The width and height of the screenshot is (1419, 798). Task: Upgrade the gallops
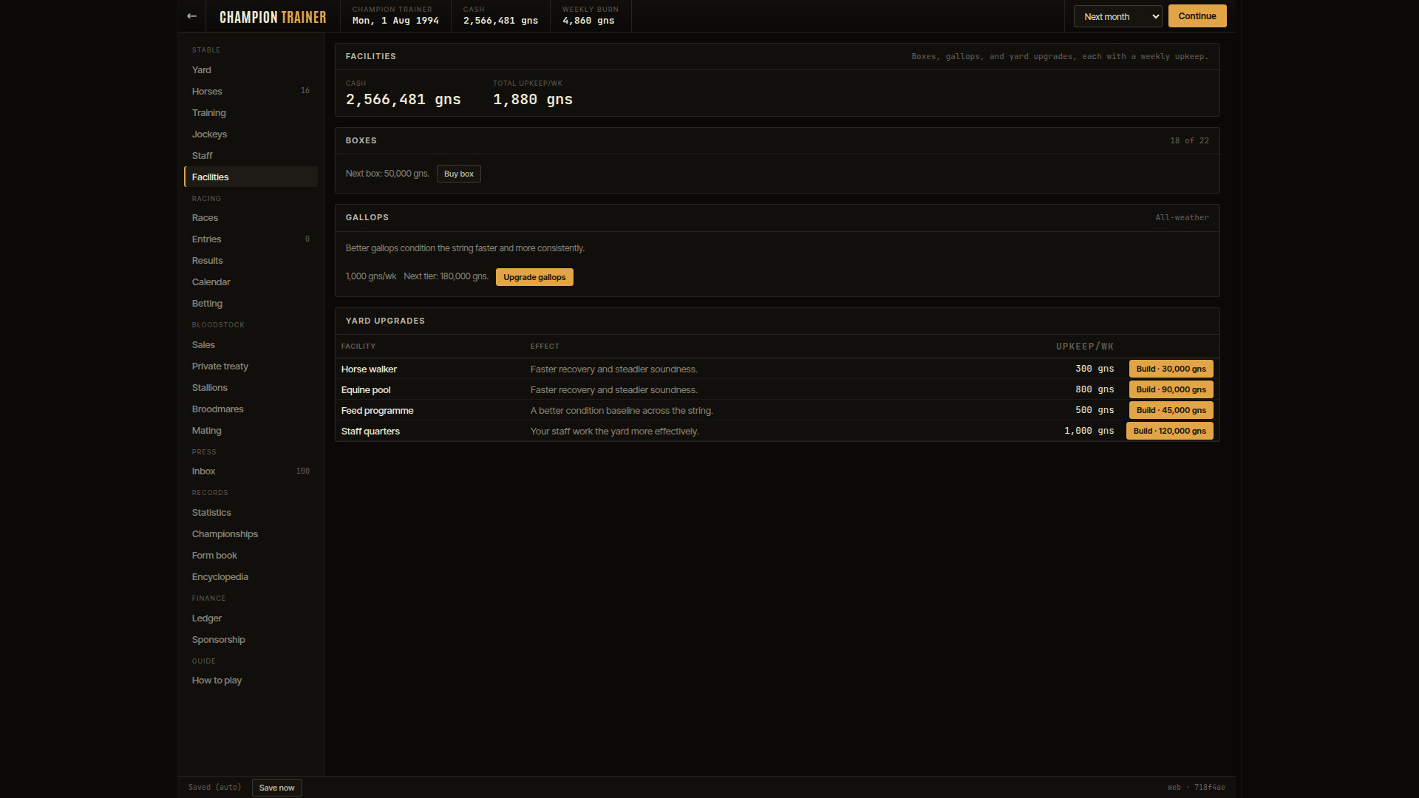[x=534, y=277]
